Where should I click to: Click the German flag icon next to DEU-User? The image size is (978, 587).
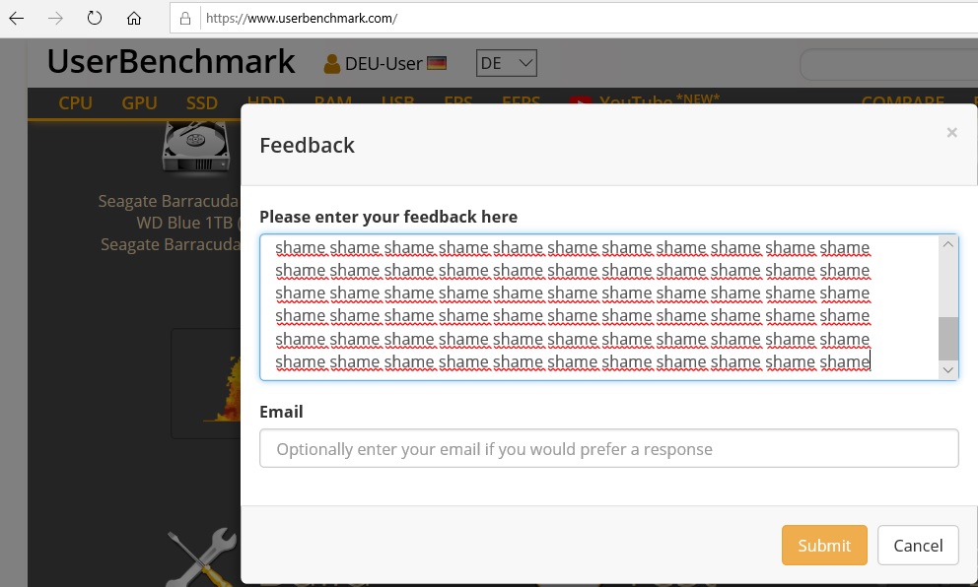[438, 61]
